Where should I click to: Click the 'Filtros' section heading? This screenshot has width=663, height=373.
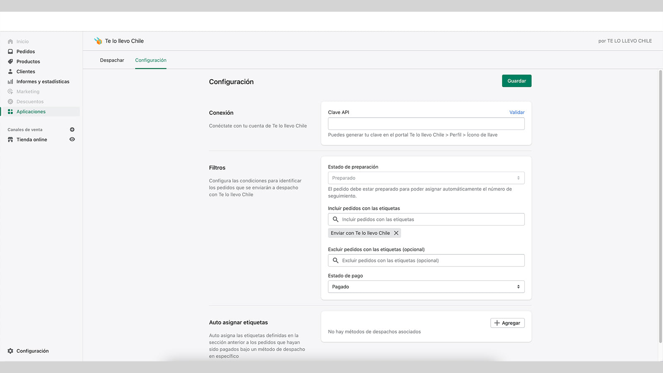pos(217,168)
